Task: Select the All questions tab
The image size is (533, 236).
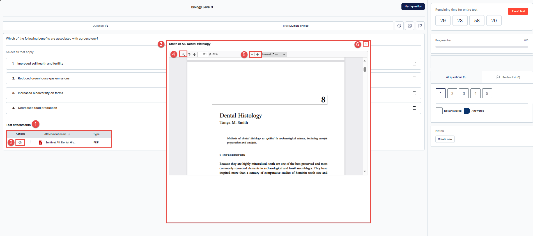Action: tap(456, 77)
